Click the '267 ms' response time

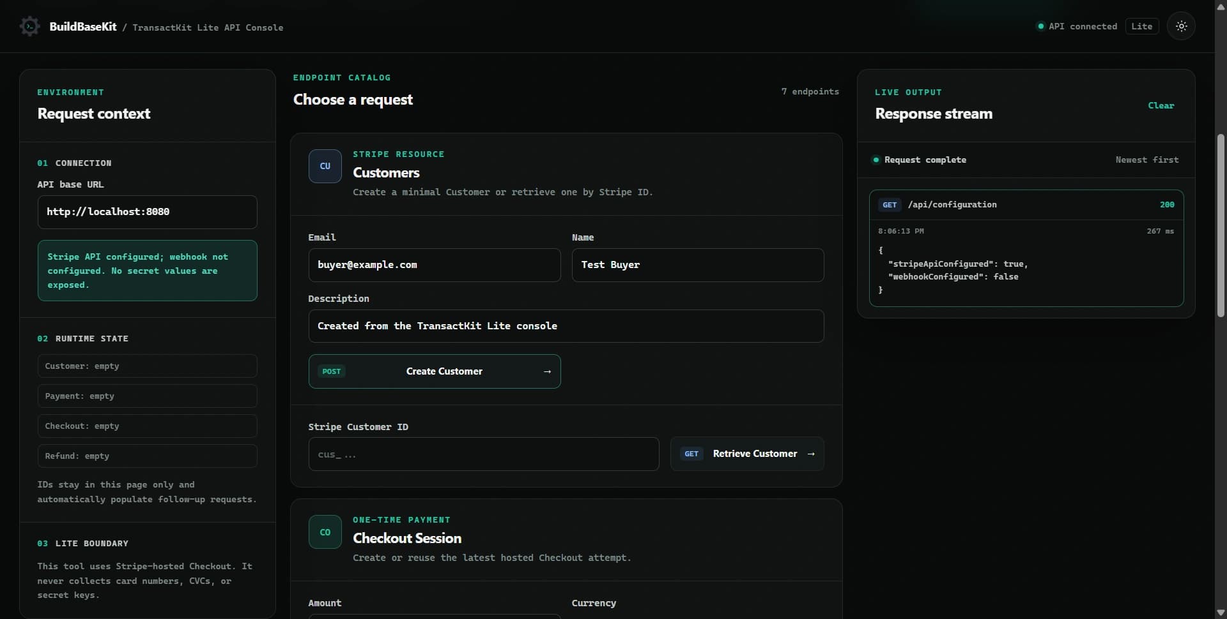coord(1160,231)
